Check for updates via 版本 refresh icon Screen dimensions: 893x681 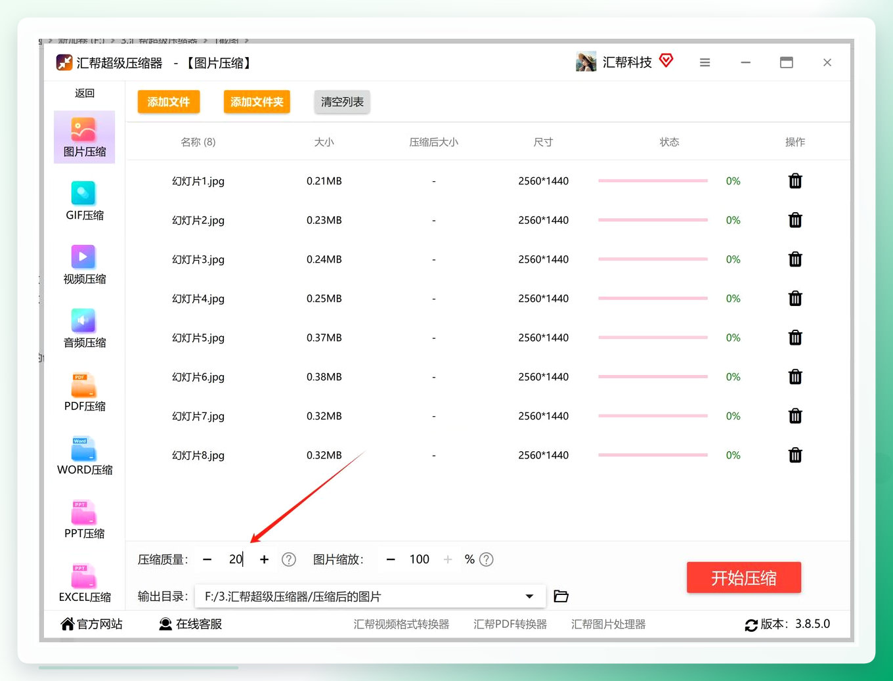751,625
